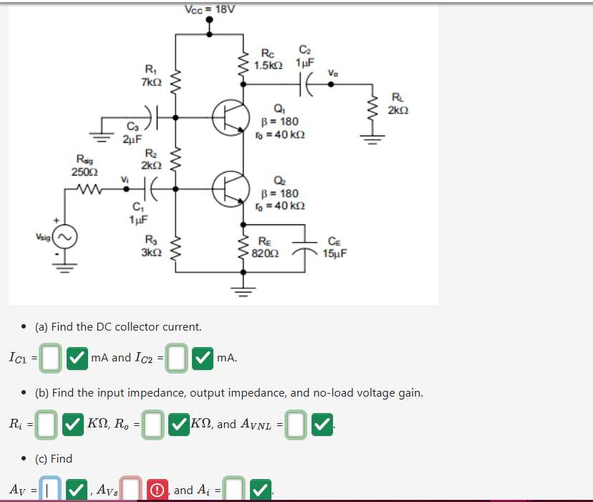Click the checkmark icon next to the Ri field
593x502 pixels.
pyautogui.click(x=74, y=426)
